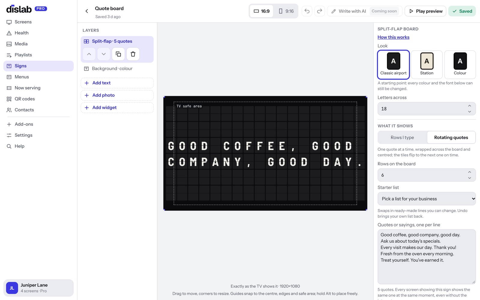Click the Write with AI button
The height and width of the screenshot is (300, 480).
coord(365,11)
